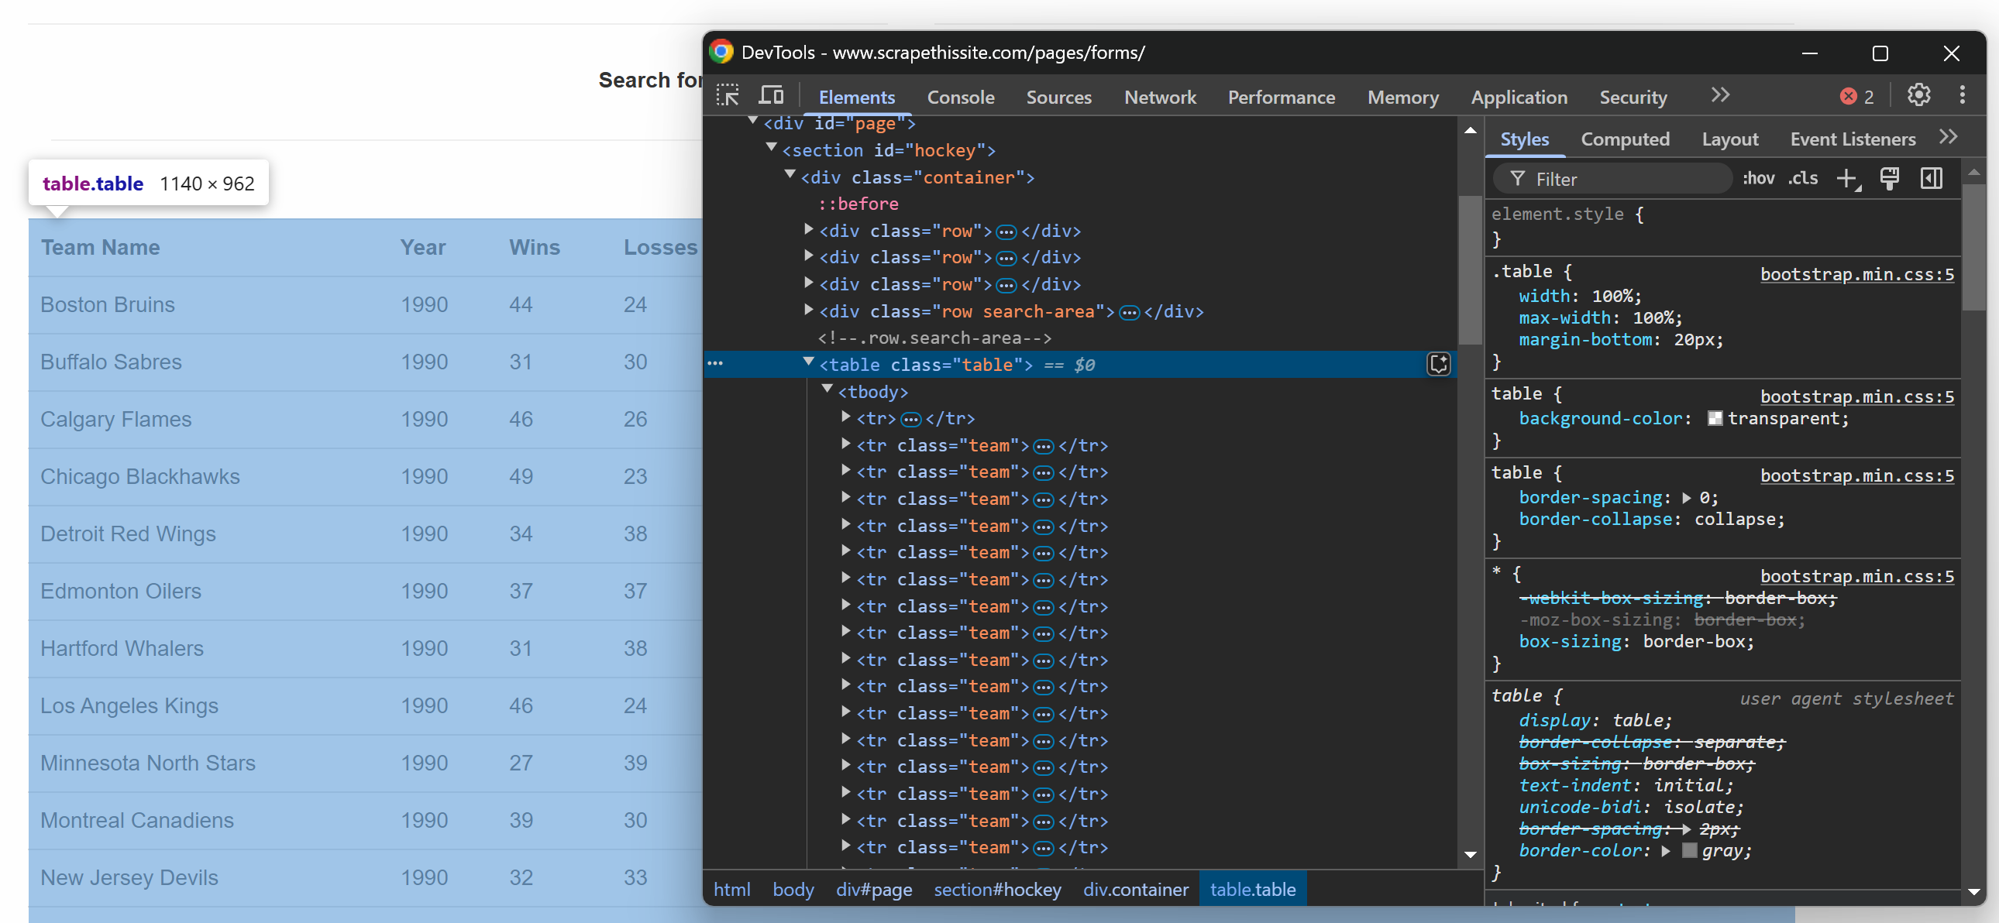Toggle the .cls element classes panel
Viewport: 1999px width, 923px height.
(1803, 178)
